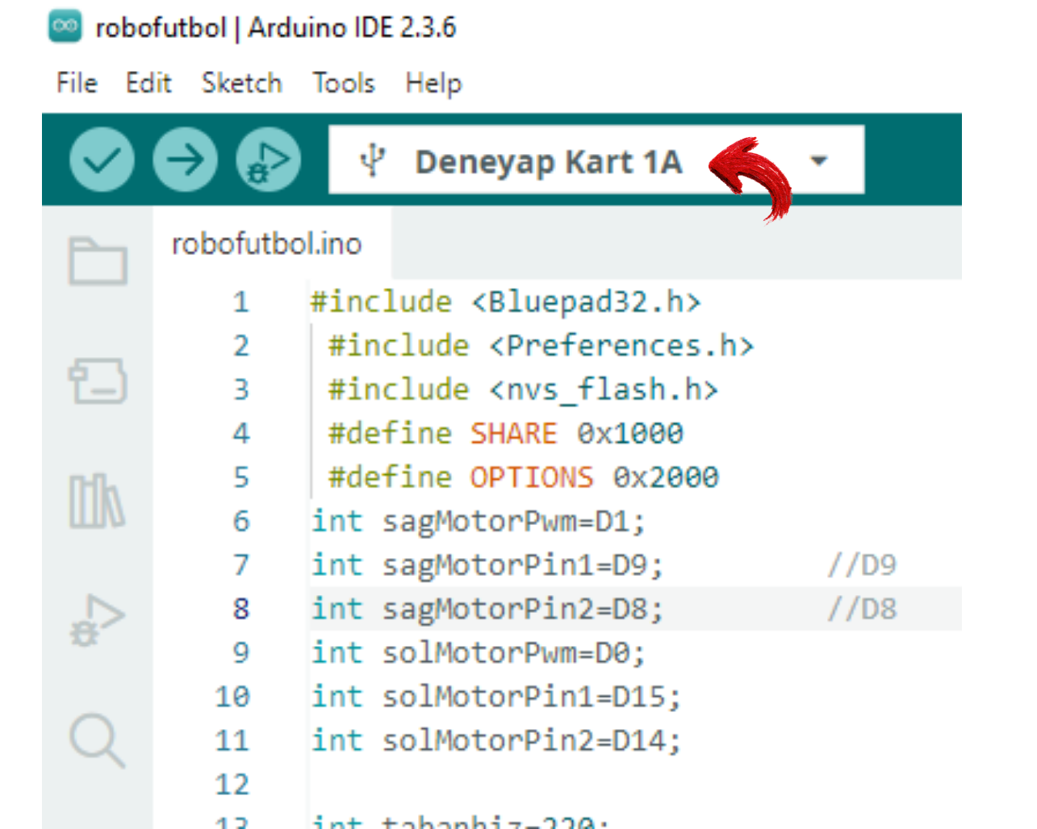Click the USB icon in board selector
The height and width of the screenshot is (829, 1037).
(x=372, y=160)
